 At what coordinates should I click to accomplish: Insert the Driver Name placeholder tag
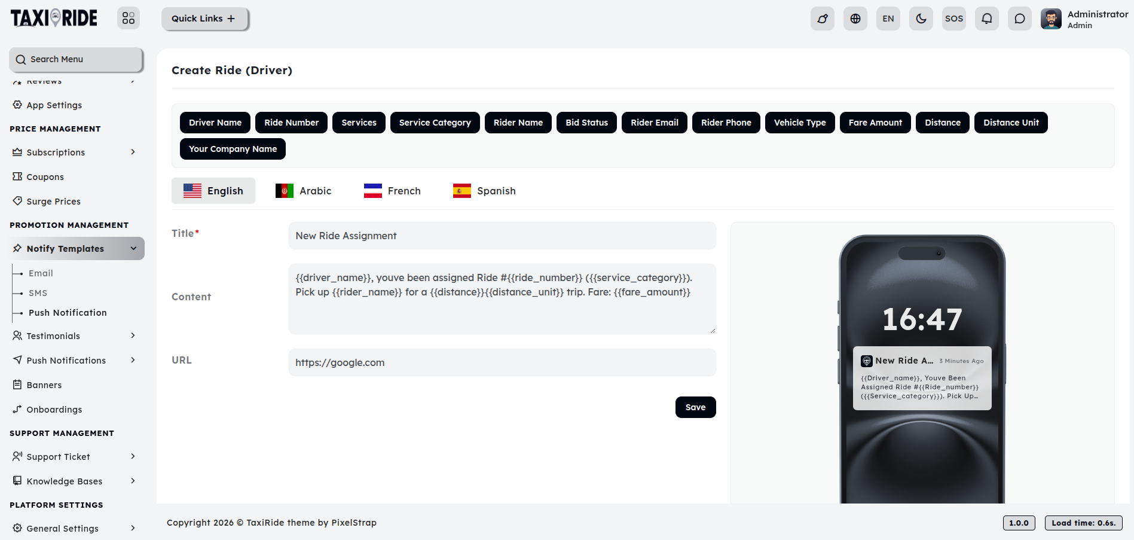215,123
